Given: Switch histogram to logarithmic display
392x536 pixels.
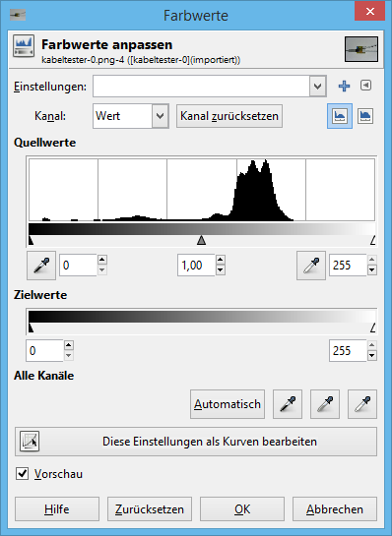Looking at the screenshot, I should point(365,116).
